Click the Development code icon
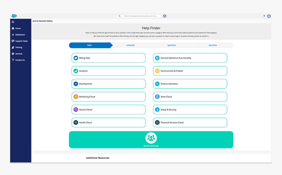The image size is (282, 175). click(76, 84)
